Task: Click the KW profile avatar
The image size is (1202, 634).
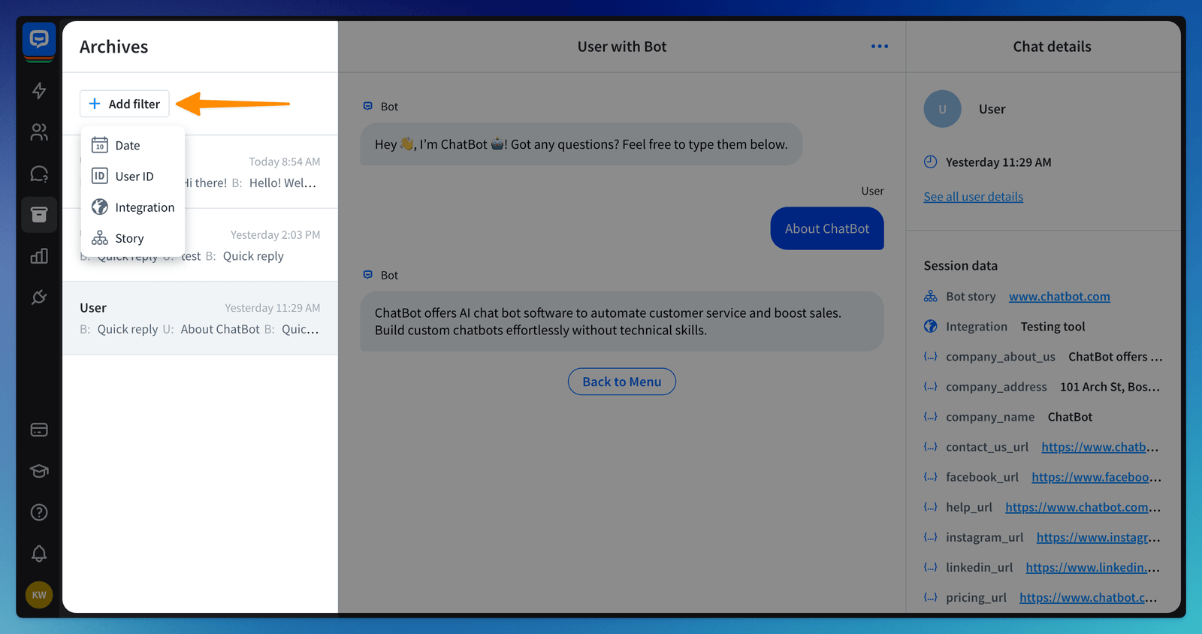Action: [x=39, y=595]
